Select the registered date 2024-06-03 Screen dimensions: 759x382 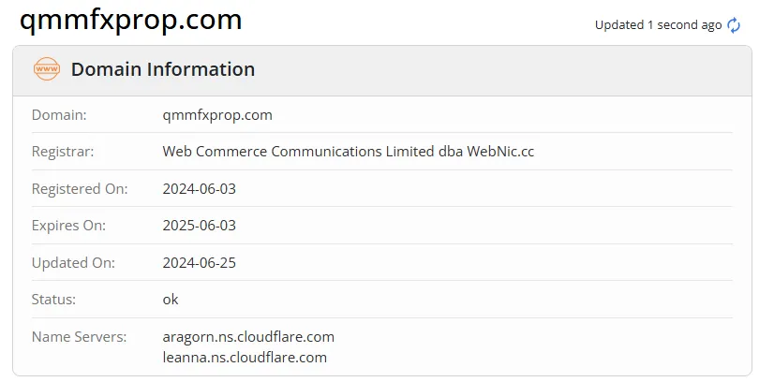tap(200, 188)
